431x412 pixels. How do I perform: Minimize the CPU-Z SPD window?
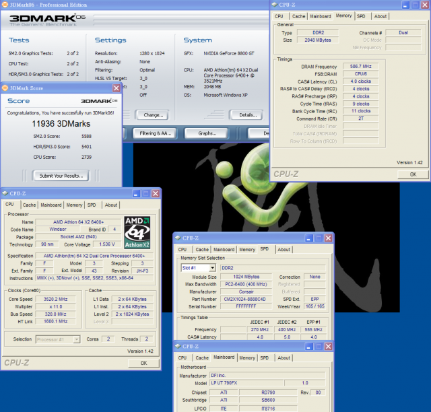(x=308, y=238)
